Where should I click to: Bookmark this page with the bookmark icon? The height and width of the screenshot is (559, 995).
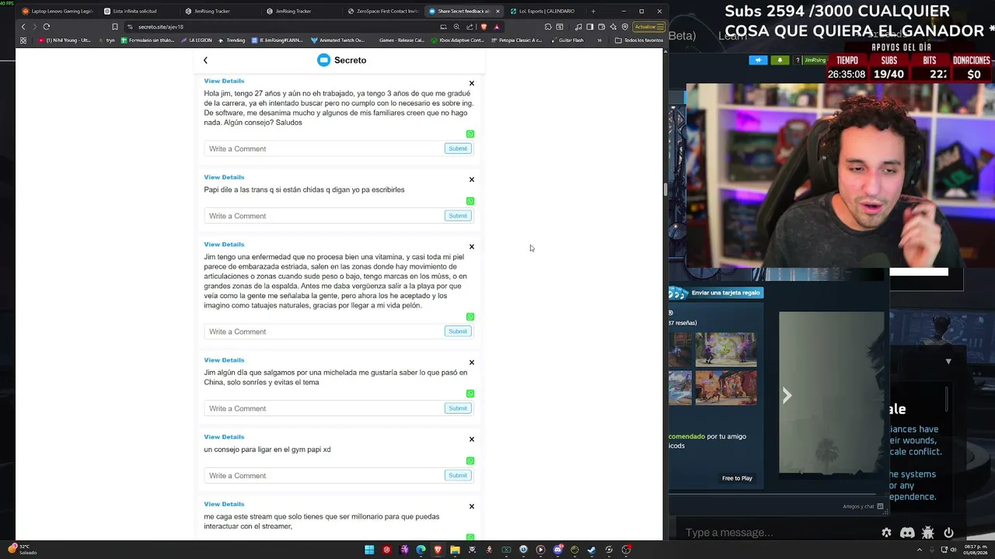[x=115, y=26]
